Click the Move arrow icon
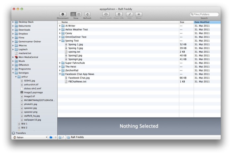232x155 pixels. point(138,14)
